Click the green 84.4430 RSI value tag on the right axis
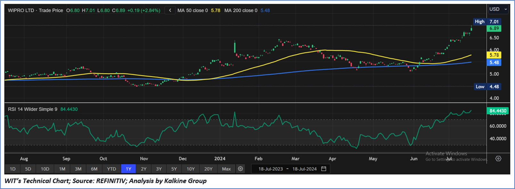 point(497,111)
